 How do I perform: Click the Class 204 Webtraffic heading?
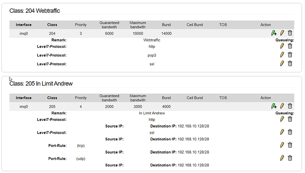(34, 11)
